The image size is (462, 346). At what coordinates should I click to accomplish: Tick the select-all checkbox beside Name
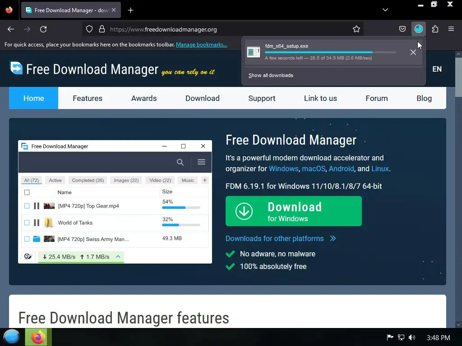click(x=27, y=192)
